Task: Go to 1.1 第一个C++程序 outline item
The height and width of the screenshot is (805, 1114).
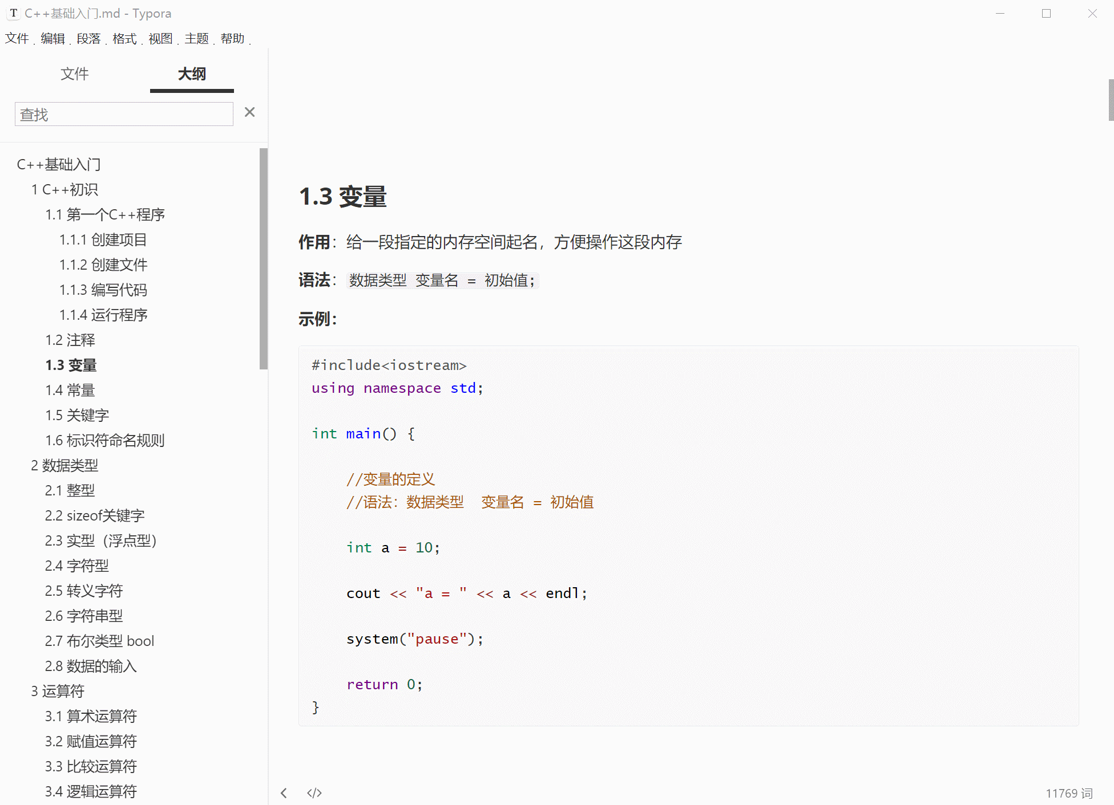Action: click(x=105, y=214)
